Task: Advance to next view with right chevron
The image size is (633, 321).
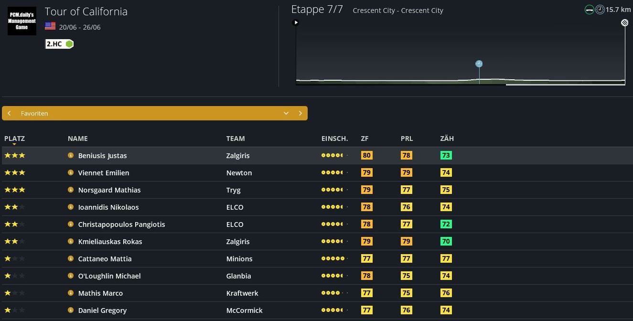Action: 300,113
